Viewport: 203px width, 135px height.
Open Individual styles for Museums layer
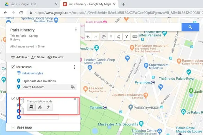[x=30, y=73]
